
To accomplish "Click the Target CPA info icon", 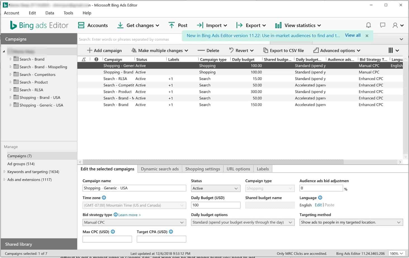I will (x=171, y=232).
